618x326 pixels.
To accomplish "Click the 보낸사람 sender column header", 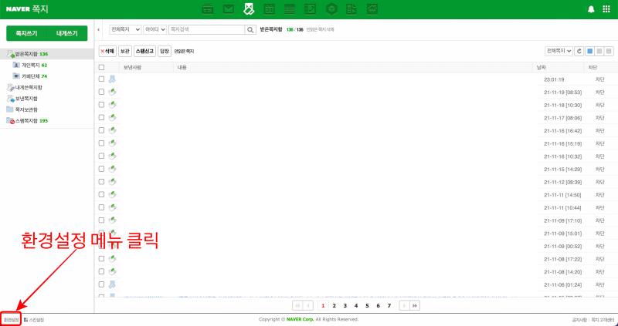I will click(132, 67).
